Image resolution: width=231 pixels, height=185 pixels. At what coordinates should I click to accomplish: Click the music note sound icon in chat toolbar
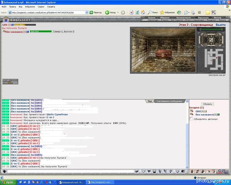pos(171,172)
